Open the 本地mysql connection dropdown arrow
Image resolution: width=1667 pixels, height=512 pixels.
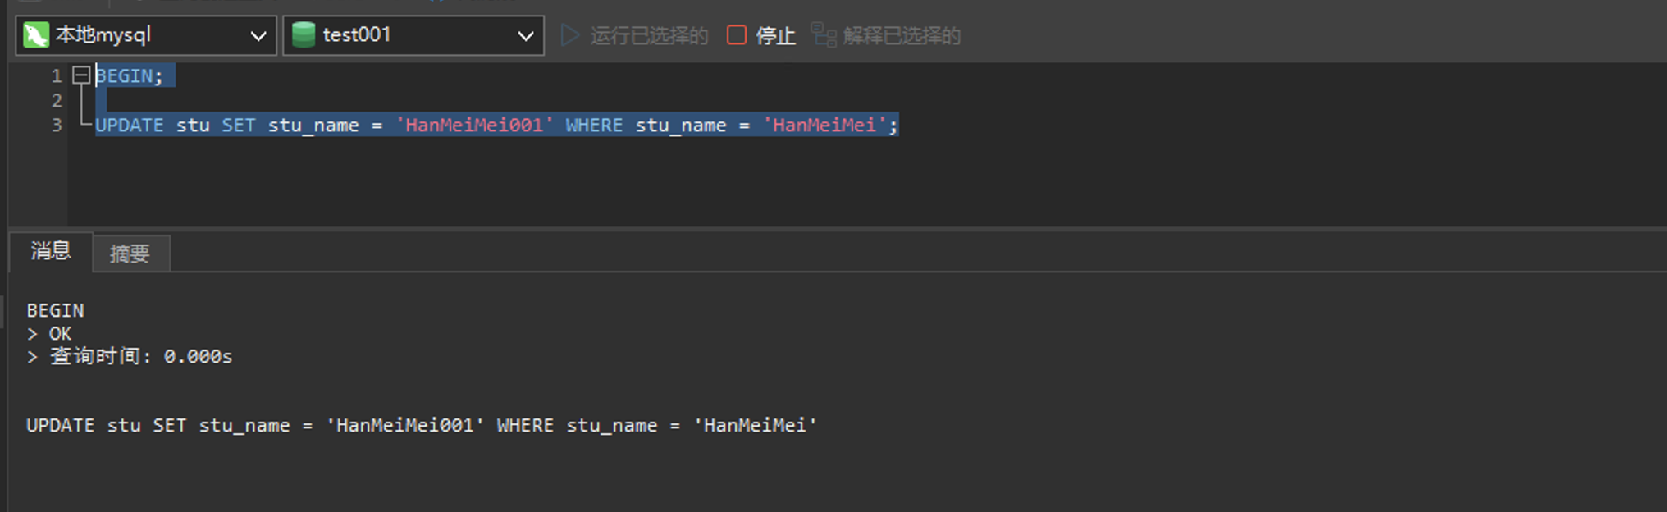(258, 36)
